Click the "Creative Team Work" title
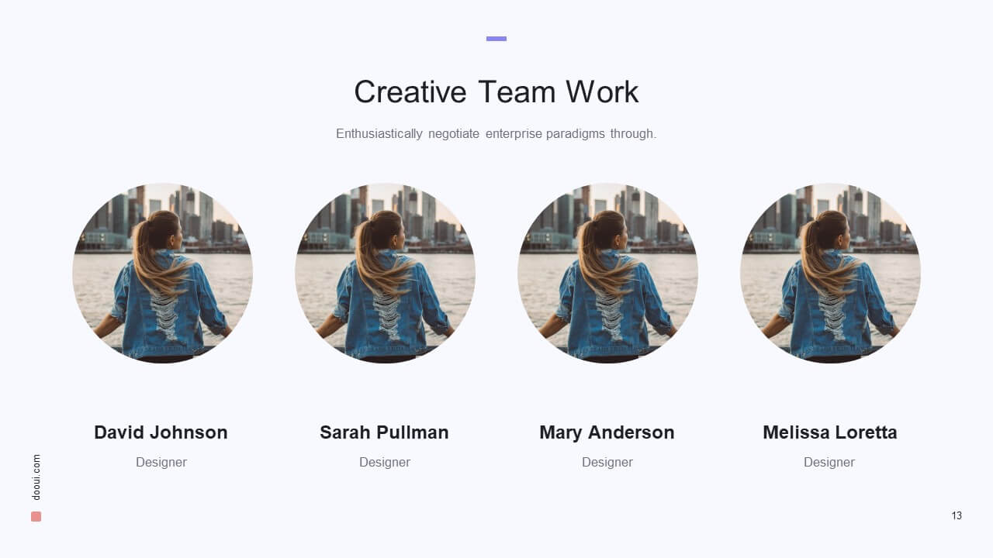Viewport: 993px width, 558px height. pyautogui.click(x=496, y=91)
